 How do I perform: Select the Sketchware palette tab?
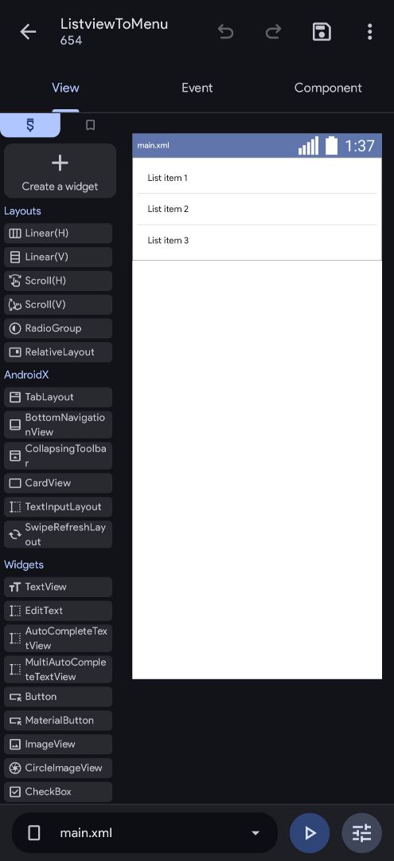(30, 125)
